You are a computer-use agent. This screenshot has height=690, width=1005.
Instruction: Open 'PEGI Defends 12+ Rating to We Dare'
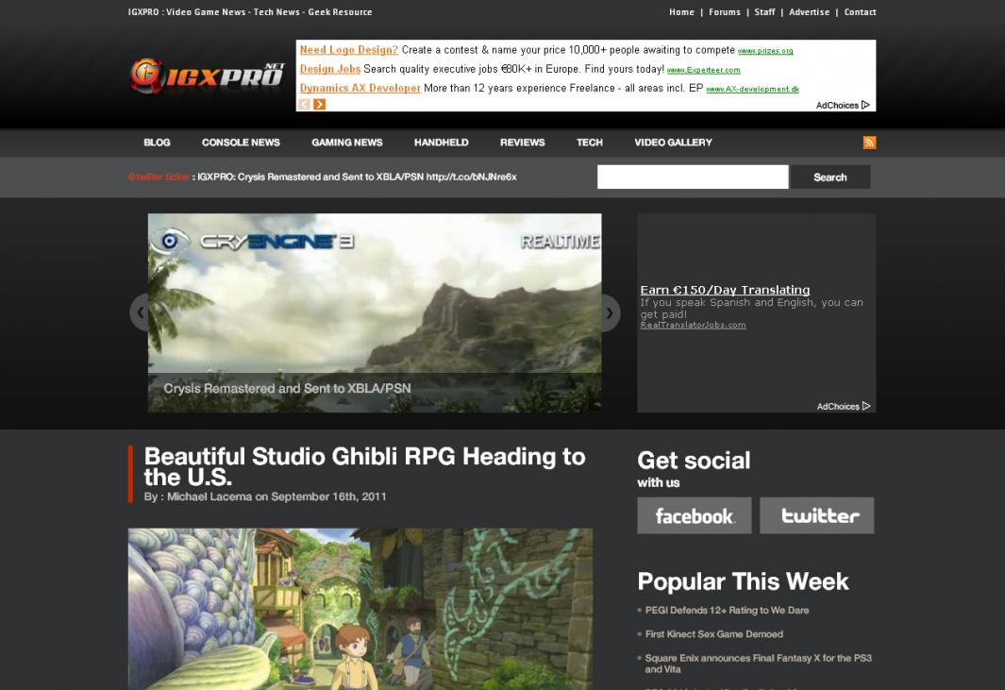point(727,611)
